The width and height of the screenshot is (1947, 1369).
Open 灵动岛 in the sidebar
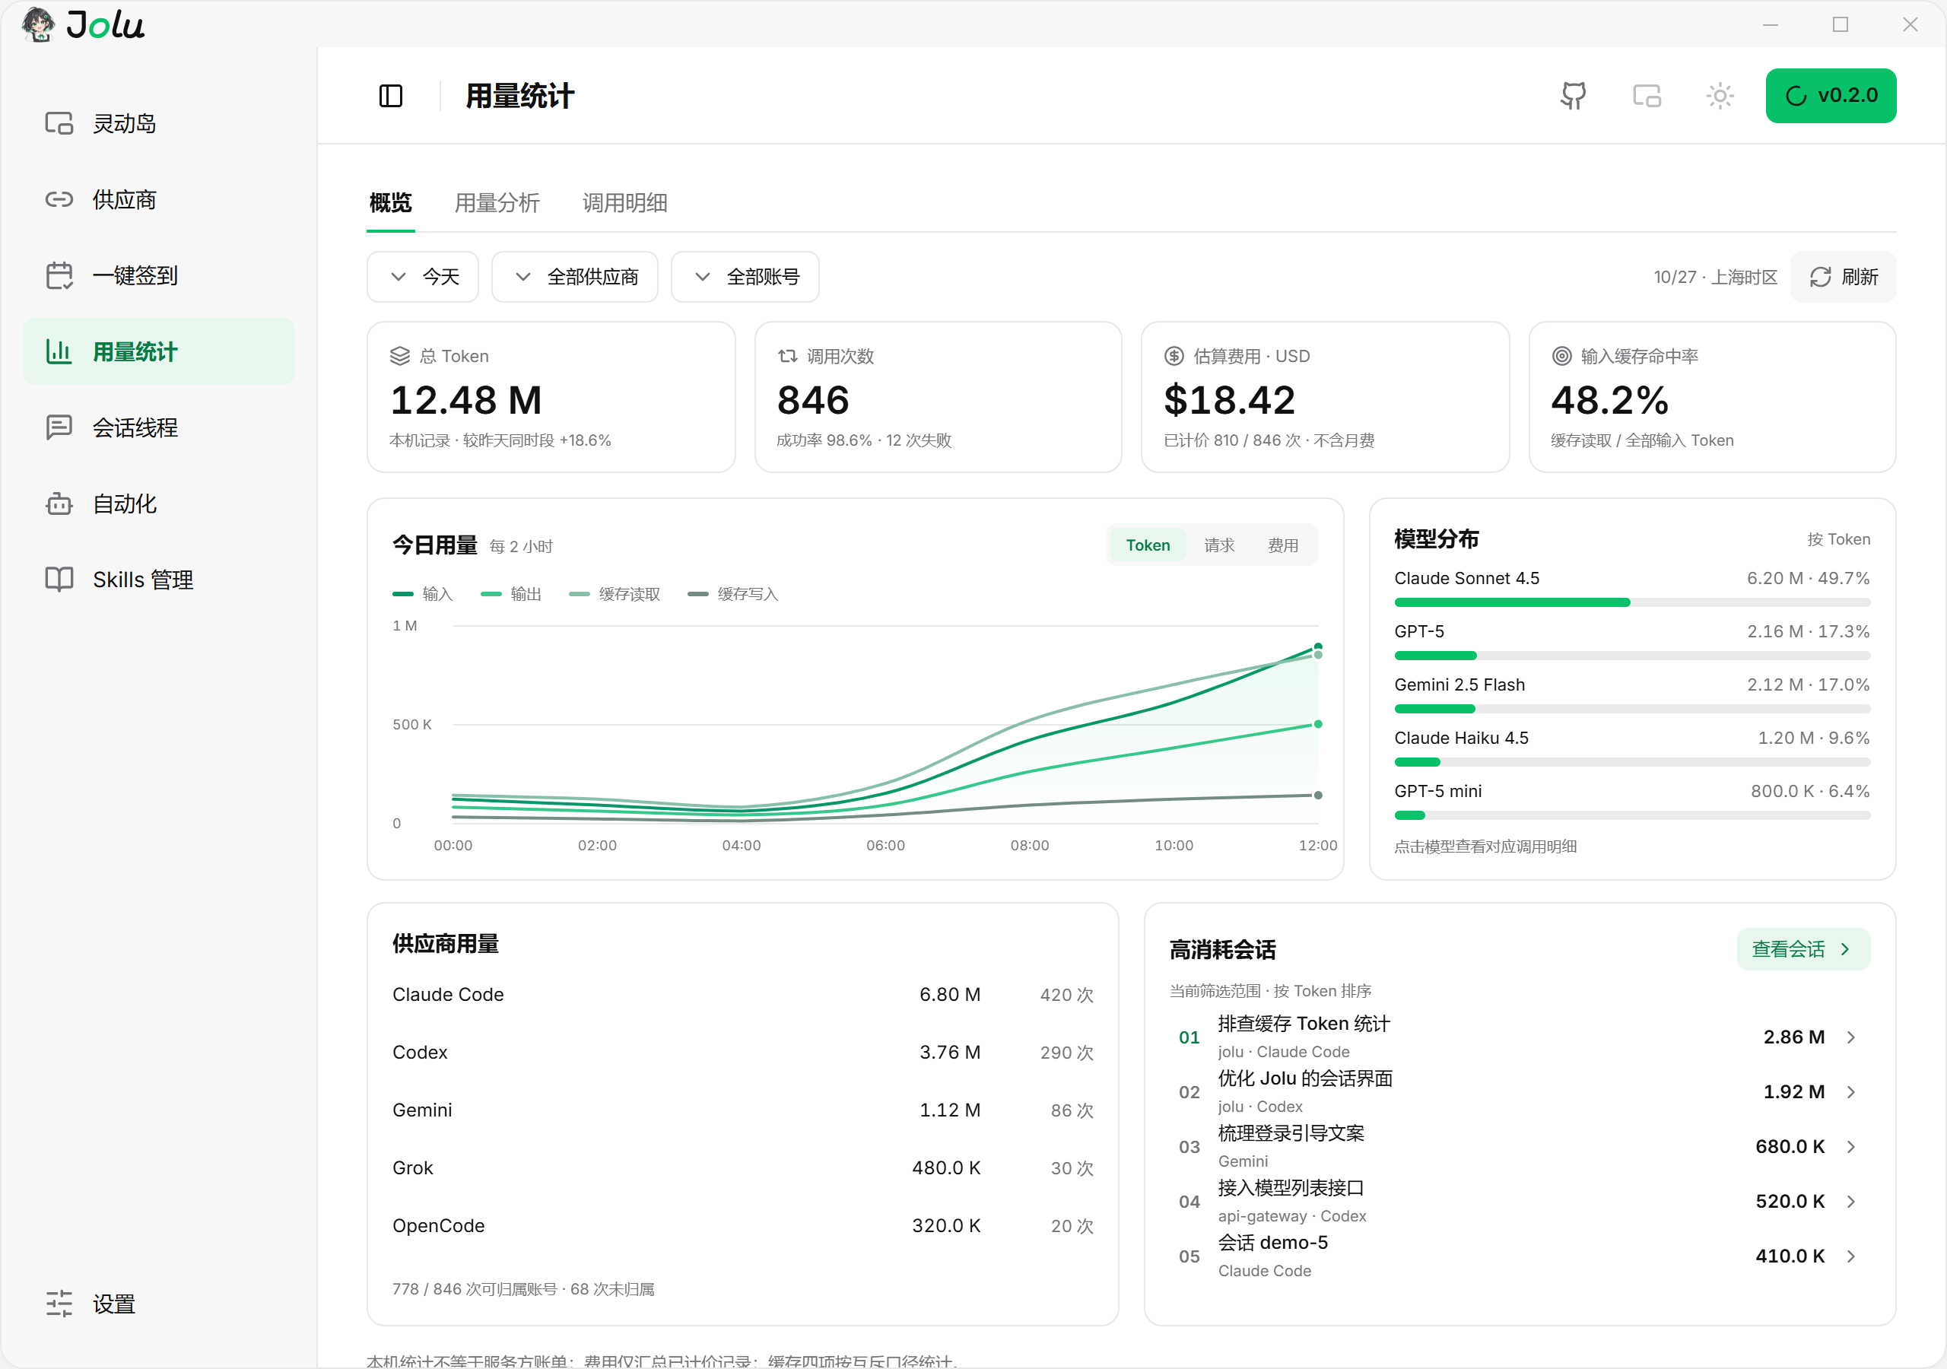[x=159, y=124]
